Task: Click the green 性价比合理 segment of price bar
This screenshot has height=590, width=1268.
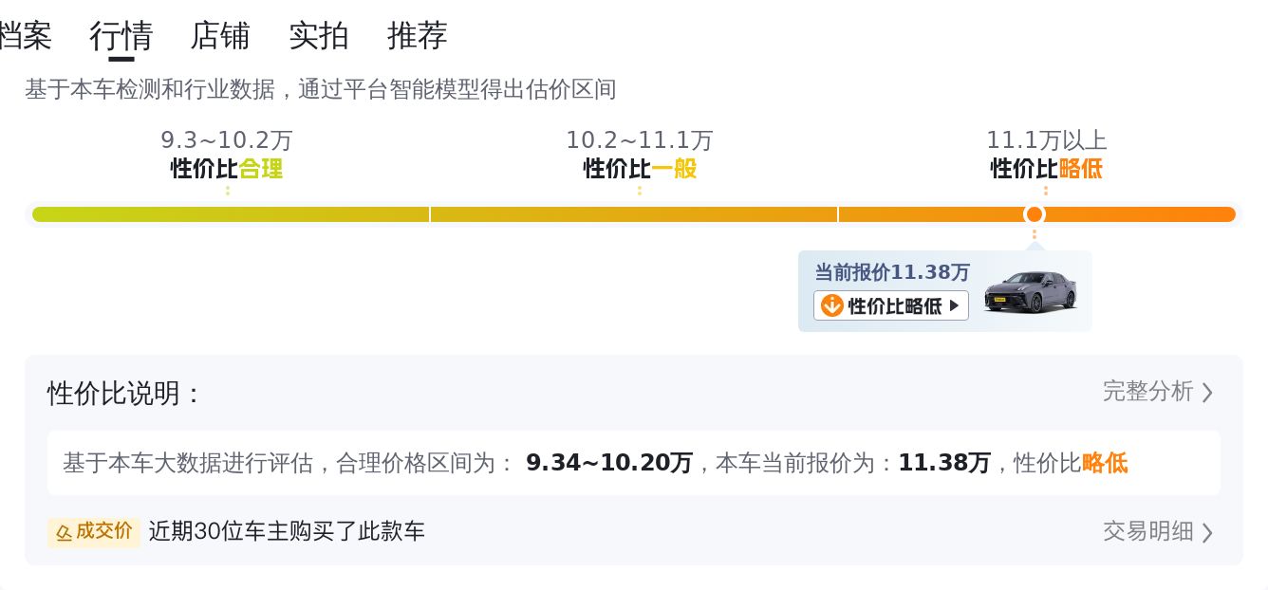Action: (x=231, y=214)
